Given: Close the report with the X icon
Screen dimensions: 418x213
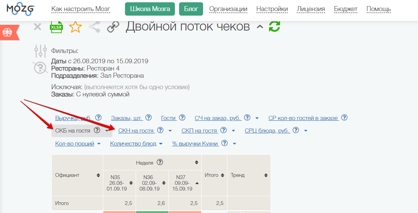Looking at the screenshot, I should pos(37,27).
